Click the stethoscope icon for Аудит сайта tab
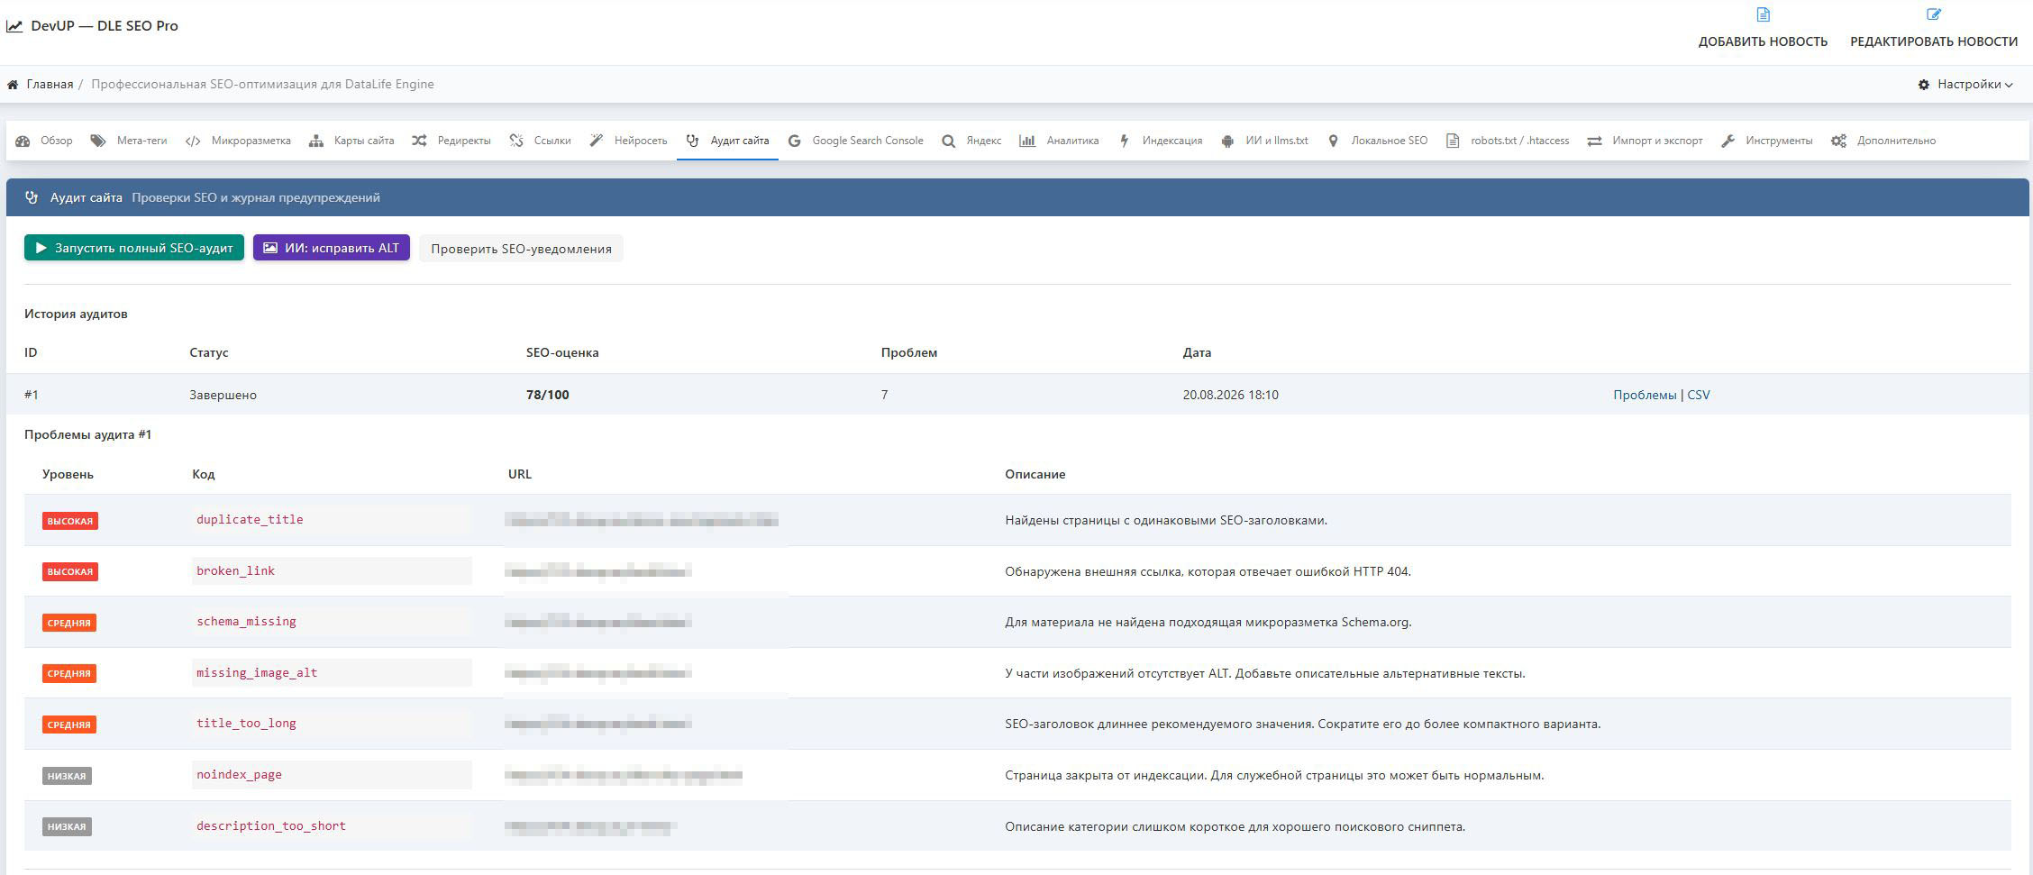Viewport: 2033px width, 875px height. [x=692, y=141]
